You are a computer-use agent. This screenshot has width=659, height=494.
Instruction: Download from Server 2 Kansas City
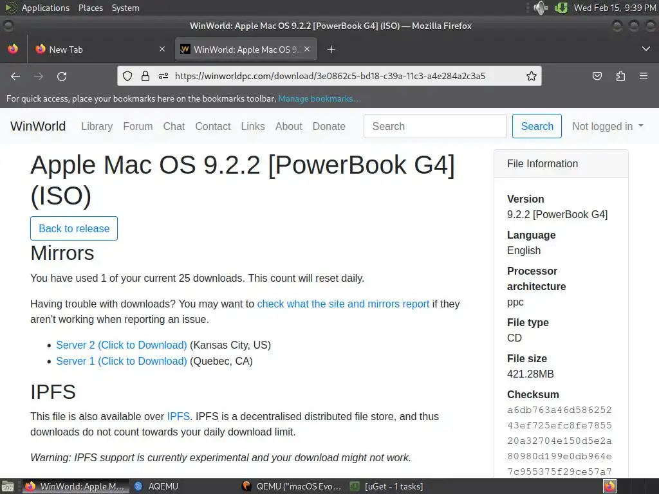[122, 345]
